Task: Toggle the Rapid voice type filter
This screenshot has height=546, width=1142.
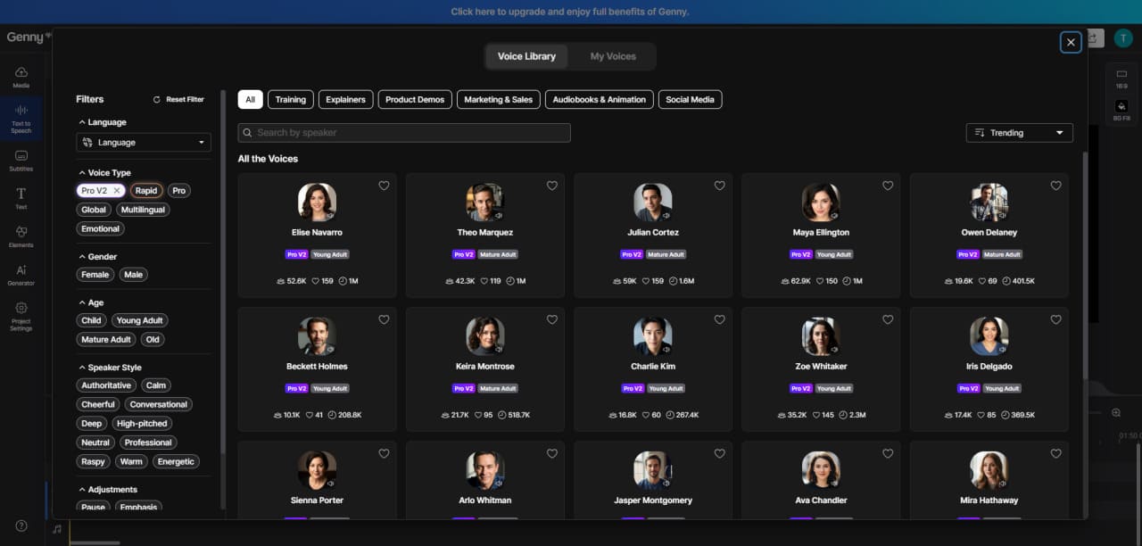Action: tap(146, 191)
